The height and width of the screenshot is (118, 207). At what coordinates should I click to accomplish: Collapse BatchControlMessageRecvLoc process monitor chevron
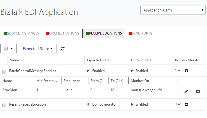click(x=179, y=71)
